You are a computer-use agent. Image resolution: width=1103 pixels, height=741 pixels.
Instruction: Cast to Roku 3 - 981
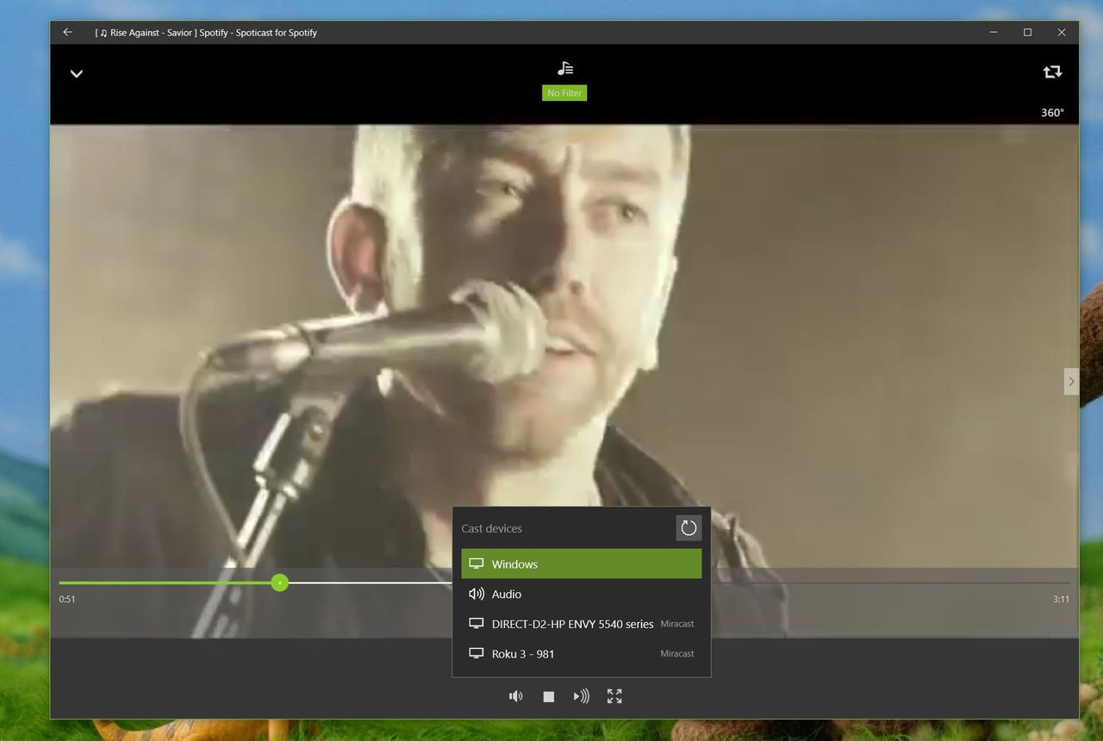pos(582,654)
